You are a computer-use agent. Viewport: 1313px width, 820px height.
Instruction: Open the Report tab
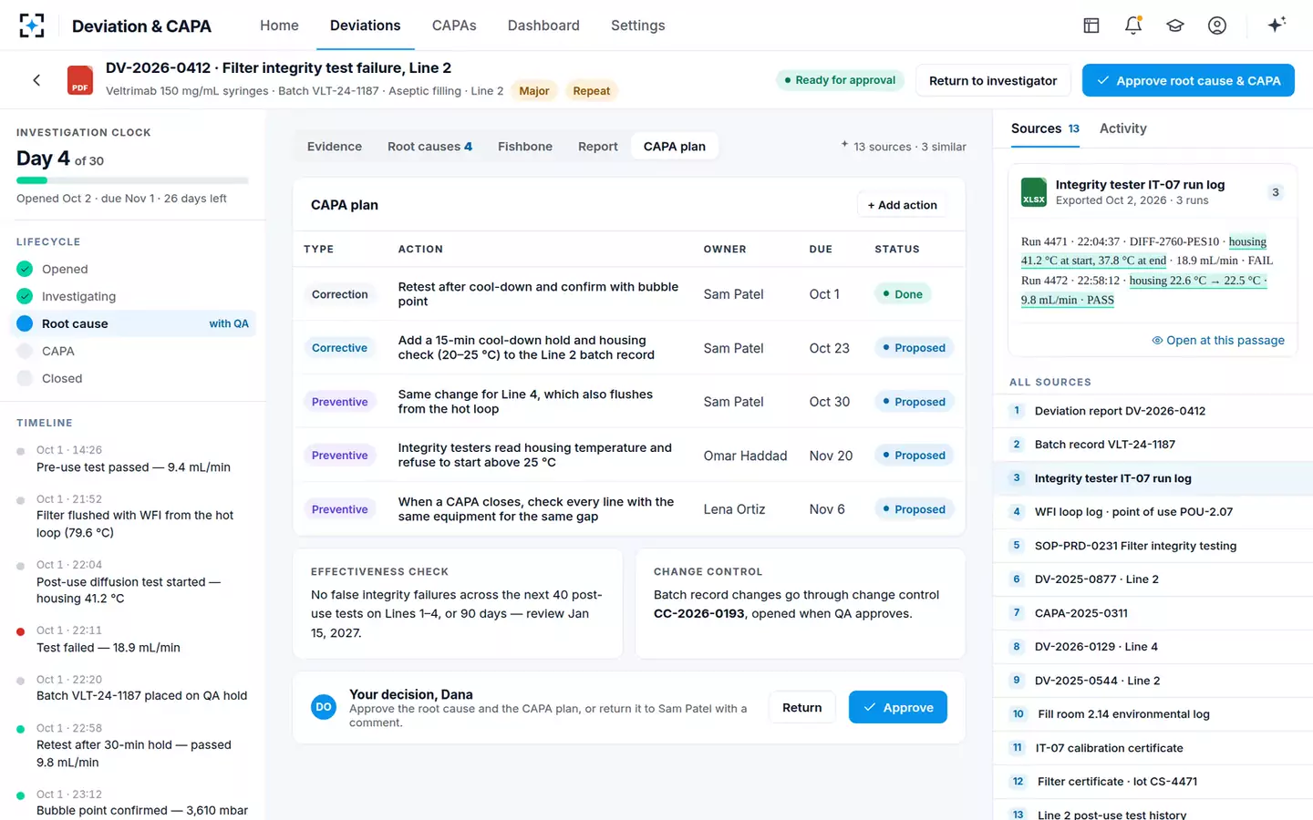598,147
